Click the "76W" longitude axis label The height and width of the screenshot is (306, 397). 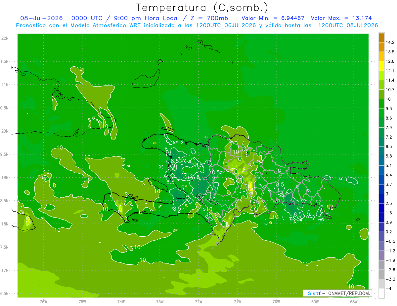(43, 301)
